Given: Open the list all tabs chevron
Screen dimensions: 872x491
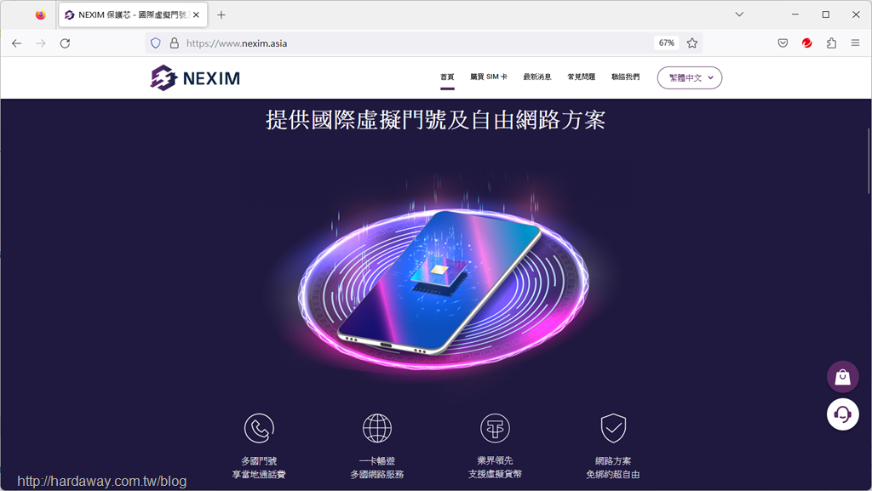Looking at the screenshot, I should [x=739, y=14].
